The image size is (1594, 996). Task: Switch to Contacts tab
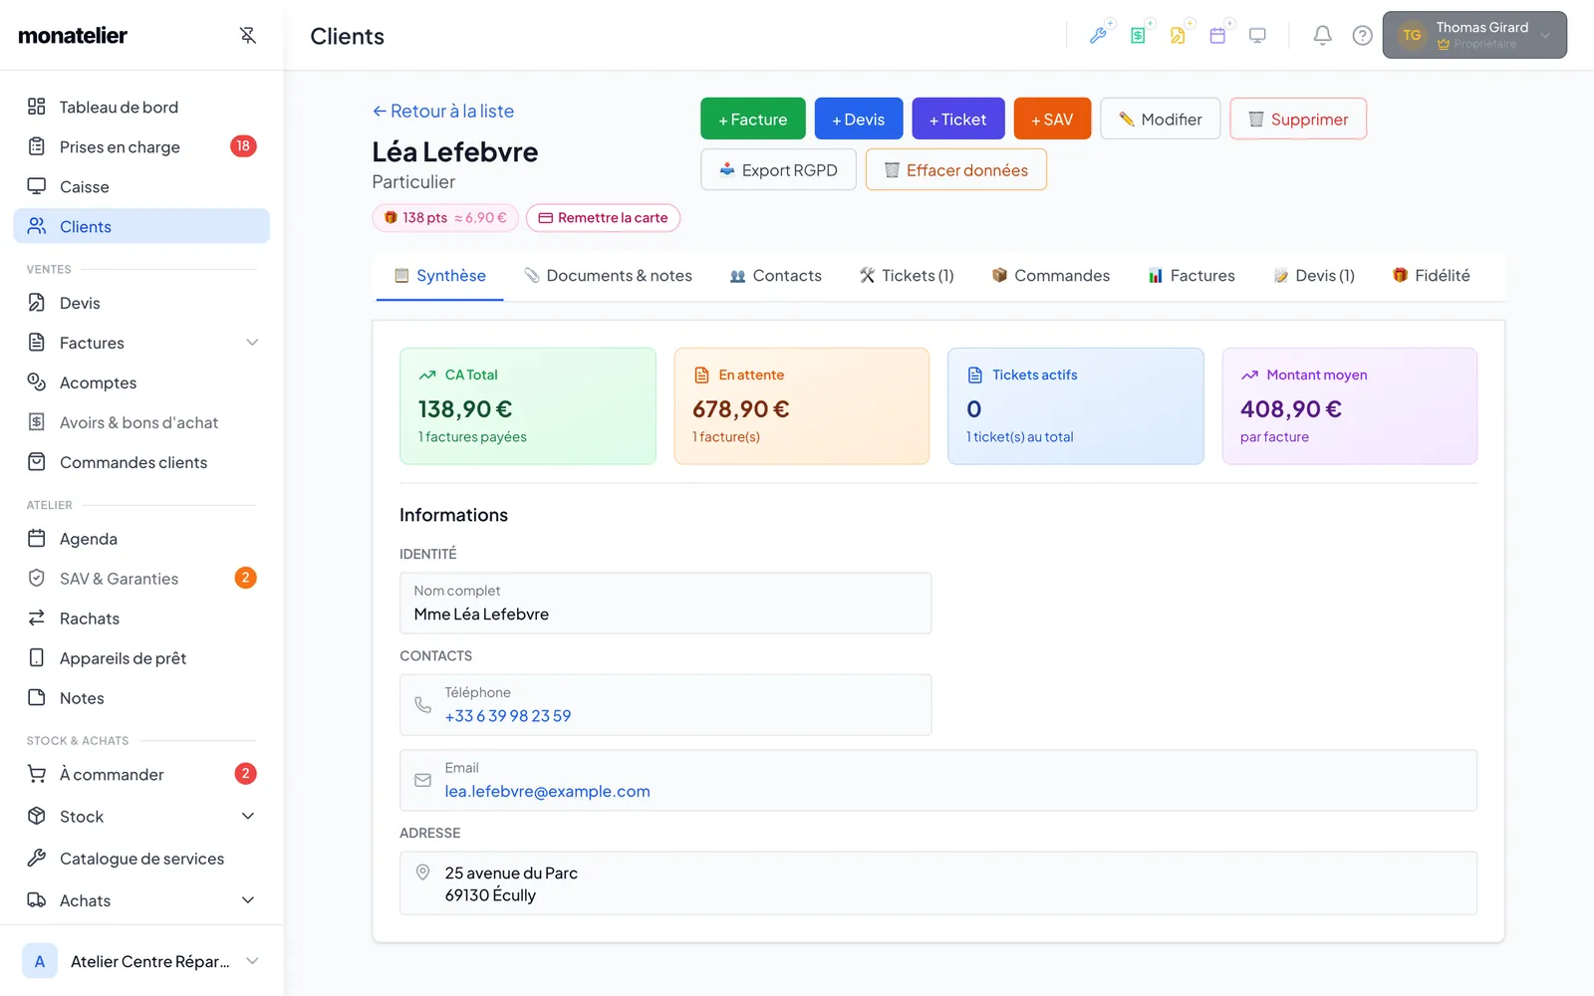pyautogui.click(x=776, y=276)
